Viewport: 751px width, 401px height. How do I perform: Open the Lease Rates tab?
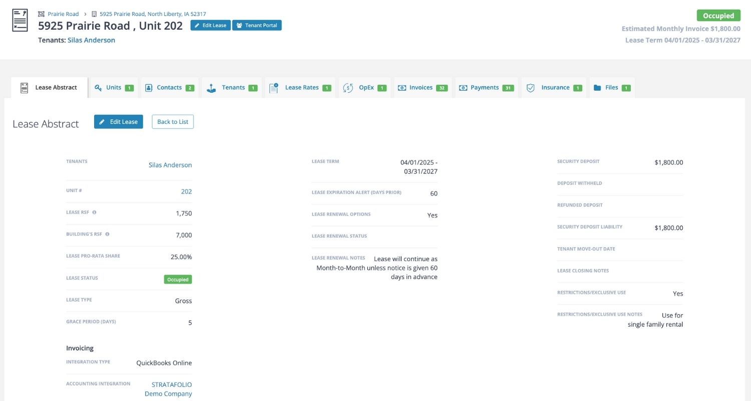[301, 88]
